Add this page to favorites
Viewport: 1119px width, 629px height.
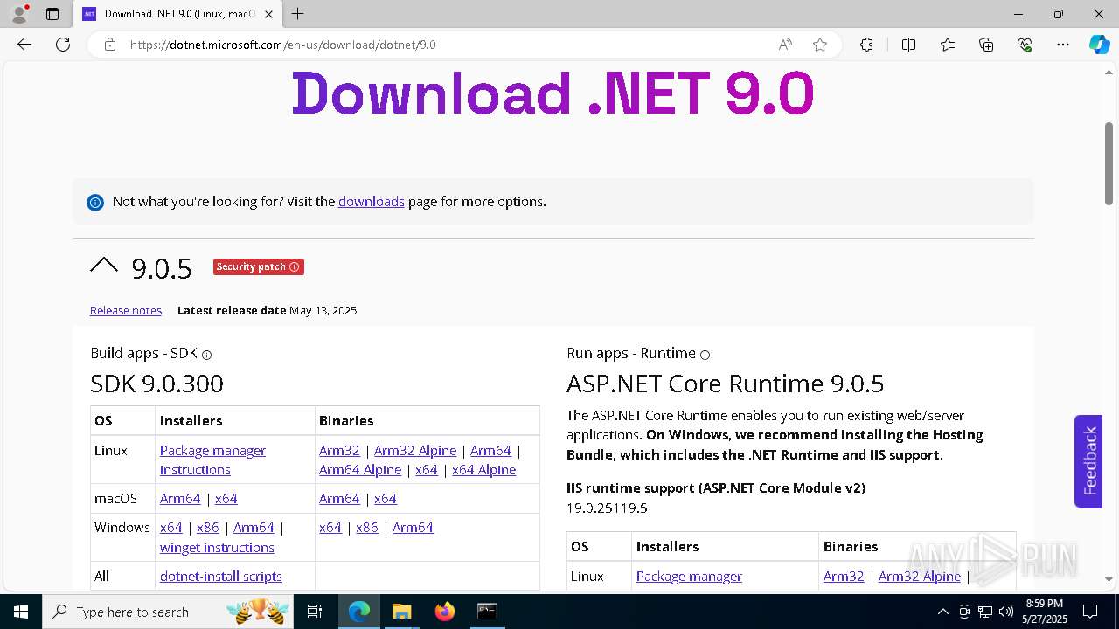point(820,45)
